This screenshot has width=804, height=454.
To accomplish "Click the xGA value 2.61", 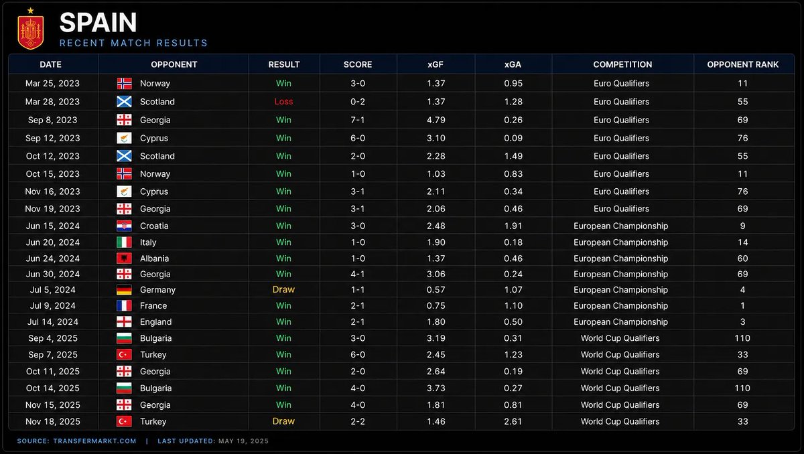I will [513, 422].
